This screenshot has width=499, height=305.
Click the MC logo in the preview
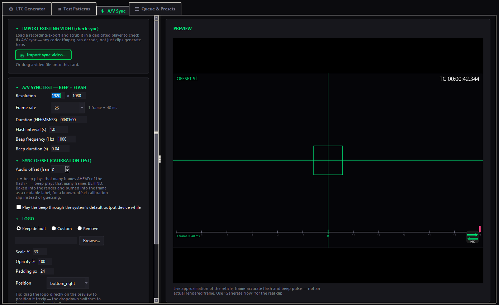click(x=472, y=237)
